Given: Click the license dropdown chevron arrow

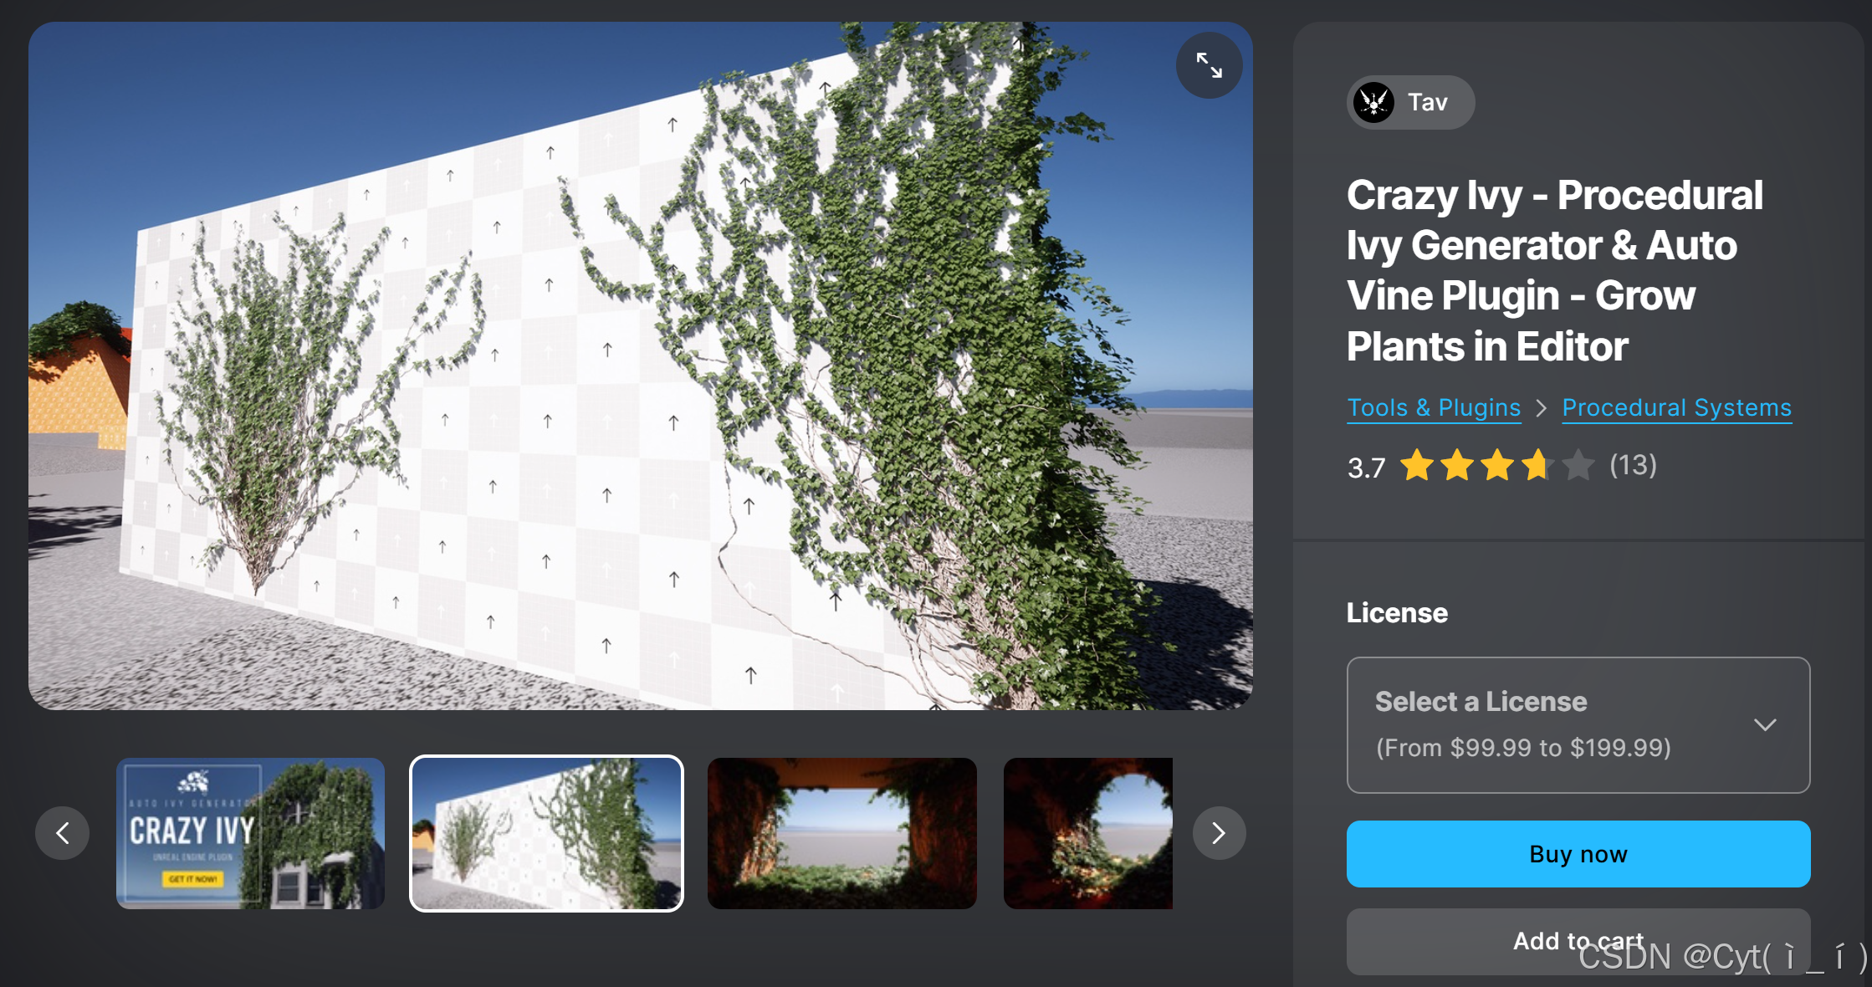Looking at the screenshot, I should [1765, 725].
